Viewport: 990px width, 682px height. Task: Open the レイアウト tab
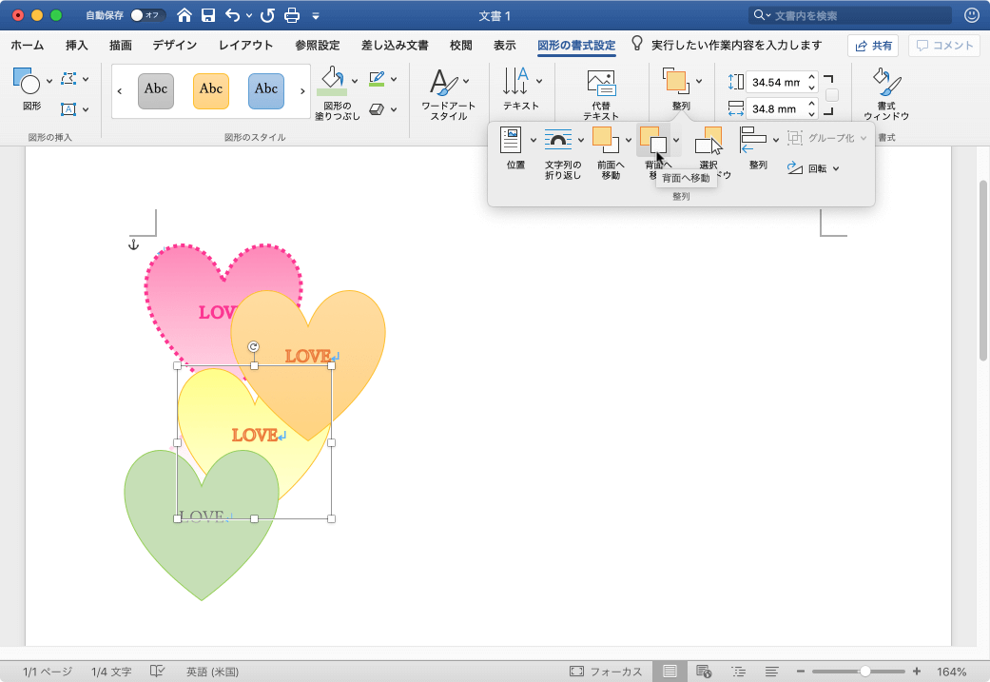coord(245,45)
